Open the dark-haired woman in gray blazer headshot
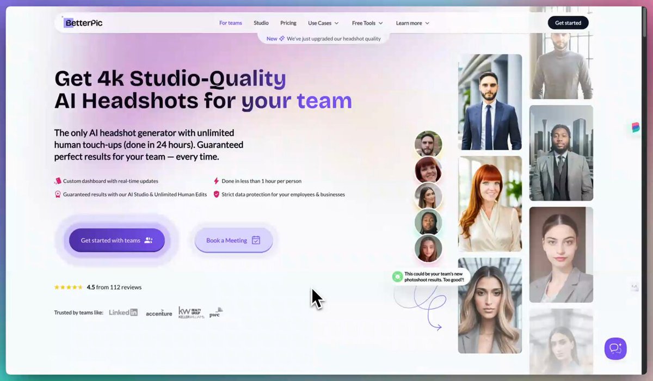This screenshot has height=381, width=653. 561,255
